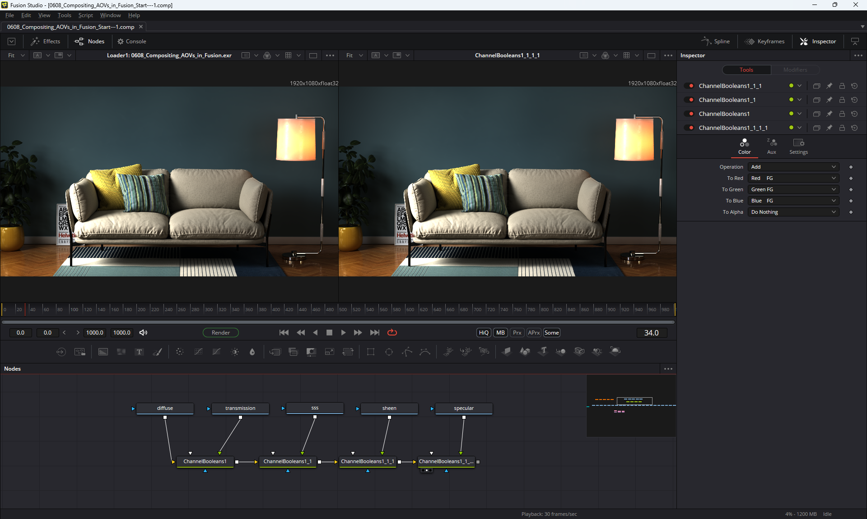Screen dimensions: 867x519
Task: Add a Text+ tool from toolbar
Action: [x=139, y=352]
